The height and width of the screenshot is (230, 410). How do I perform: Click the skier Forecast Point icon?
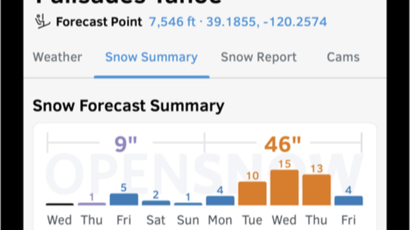pyautogui.click(x=42, y=22)
